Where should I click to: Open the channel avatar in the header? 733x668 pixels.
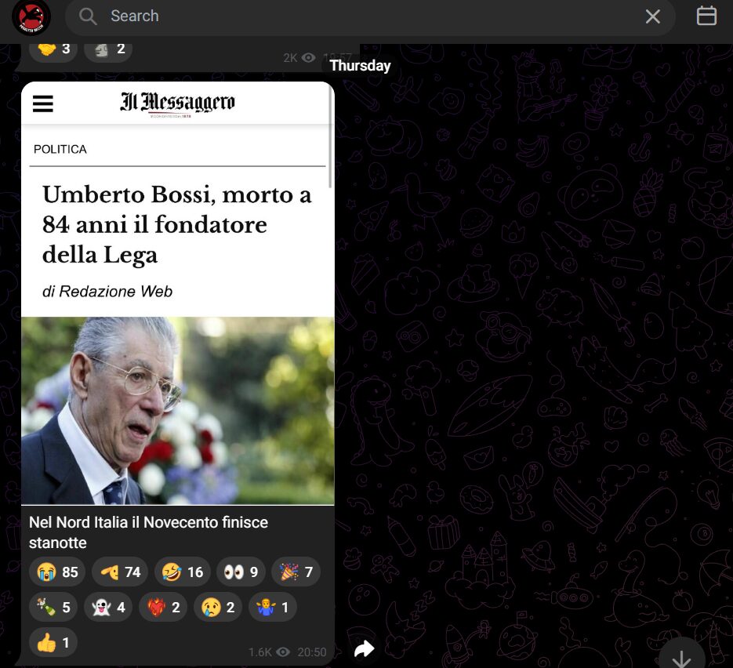[x=31, y=17]
